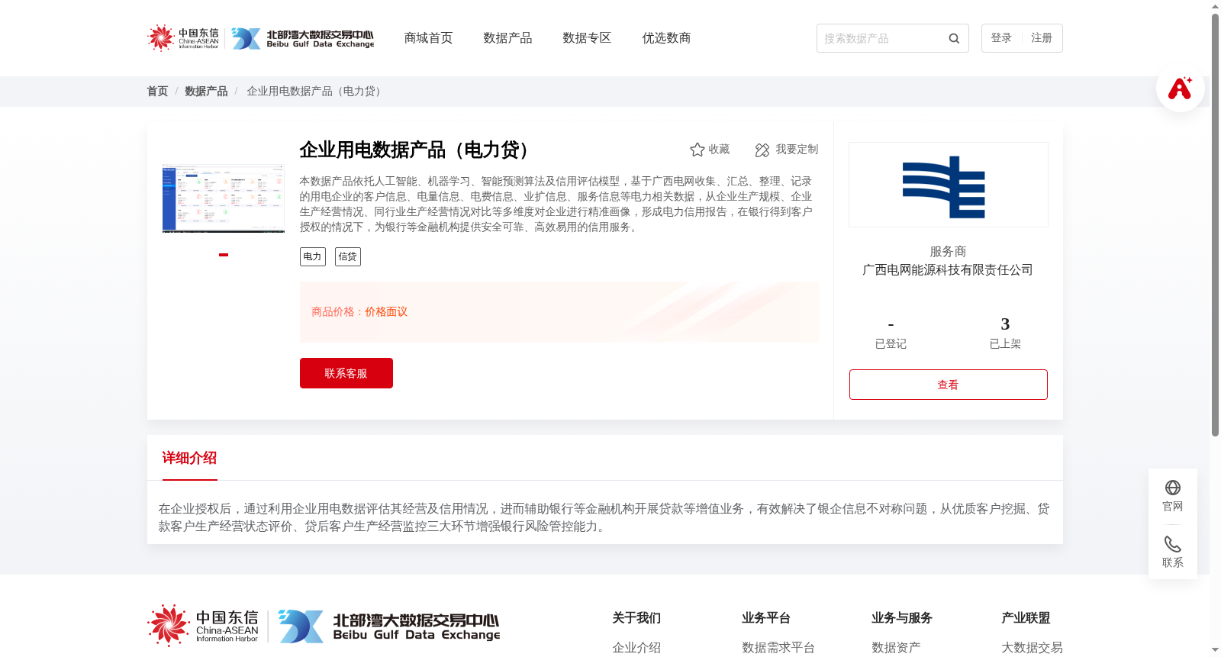Viewport: 1221px width, 657px height.
Task: Click the 产业联盟 footer heading
Action: (1026, 618)
